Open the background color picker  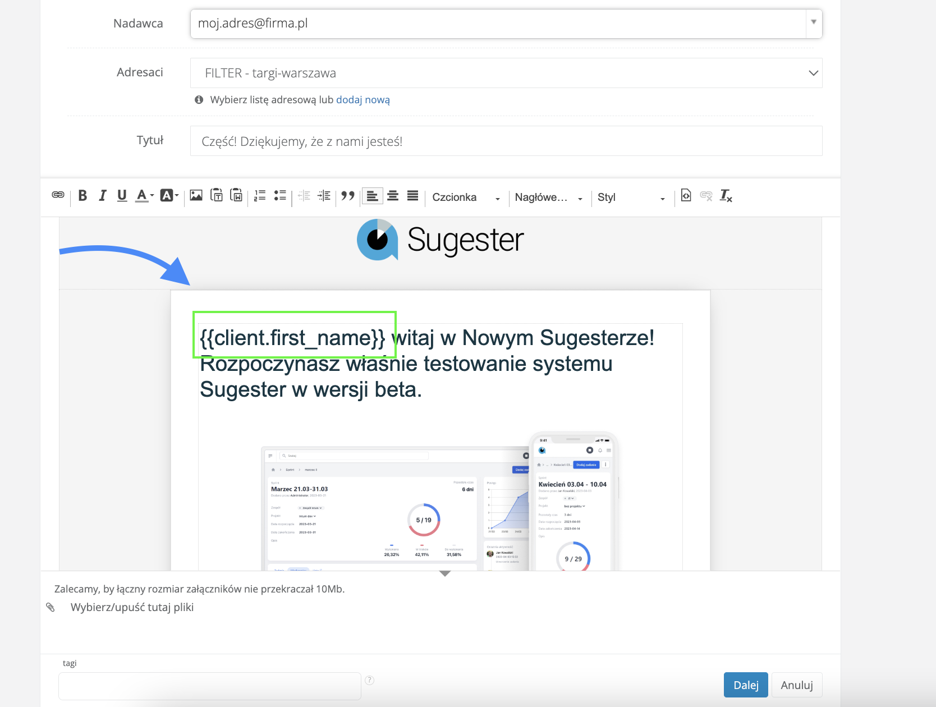169,195
